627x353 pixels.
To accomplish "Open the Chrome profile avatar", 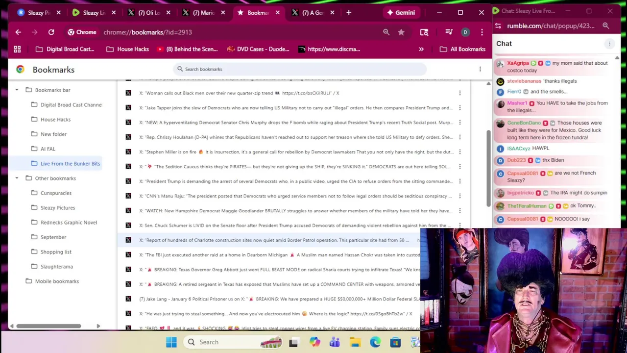I will 465,32.
